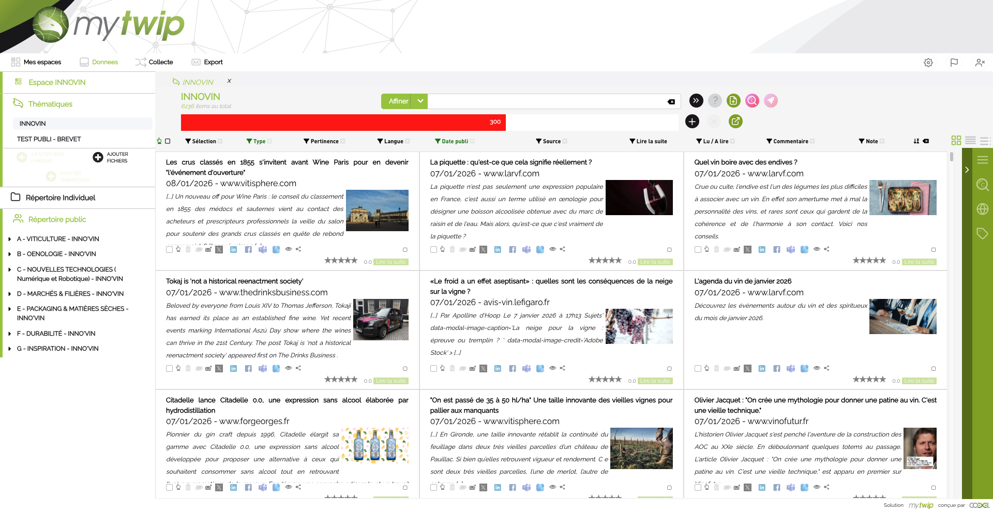Click the pink rocket icon
Viewport: 993px width, 512px height.
[x=771, y=101]
